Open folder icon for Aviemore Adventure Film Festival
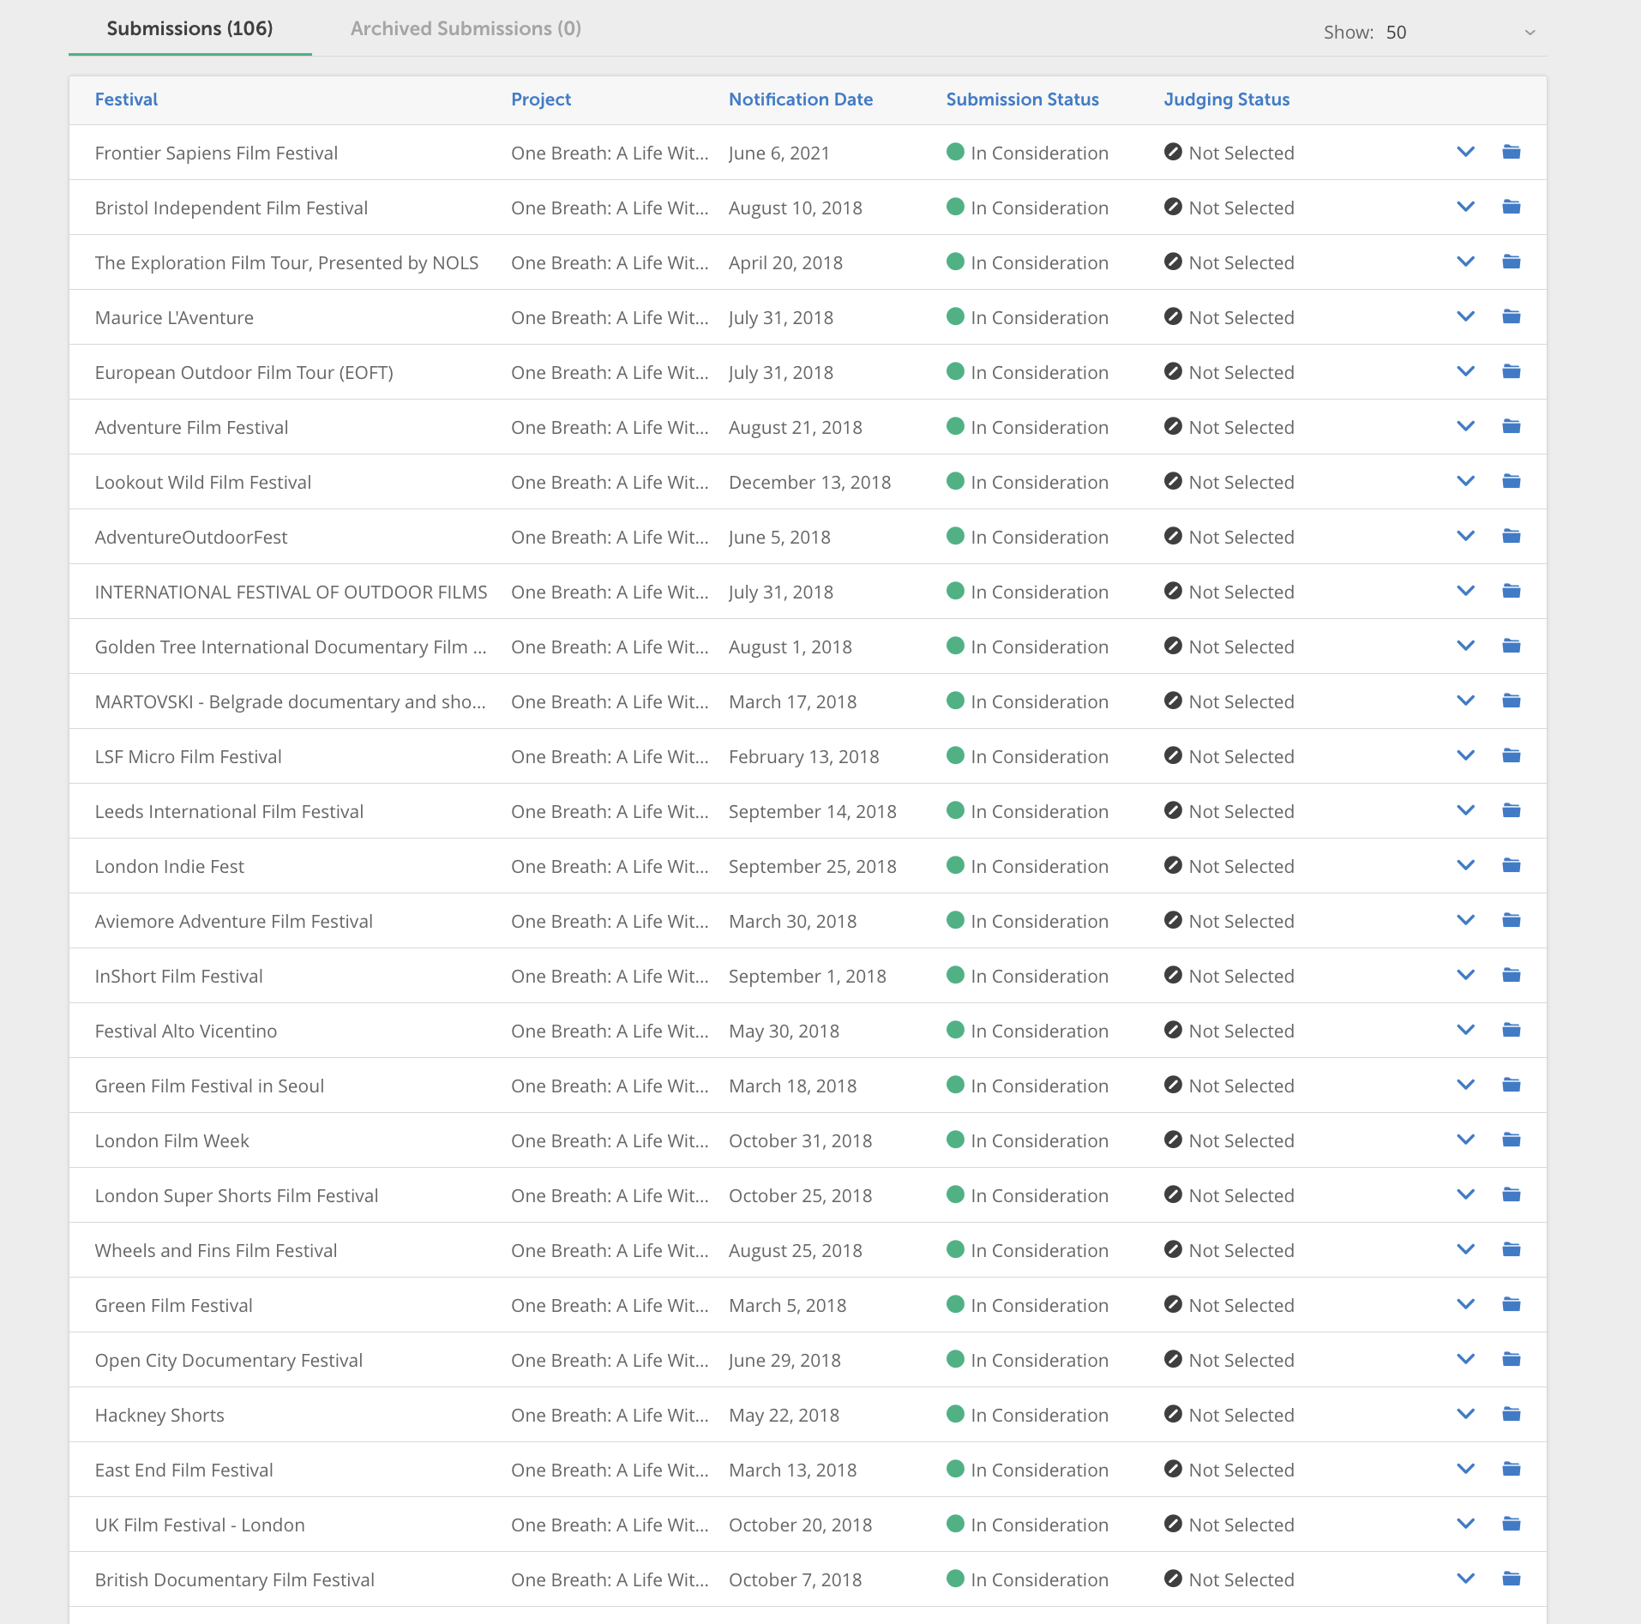The height and width of the screenshot is (1624, 1641). pos(1512,920)
